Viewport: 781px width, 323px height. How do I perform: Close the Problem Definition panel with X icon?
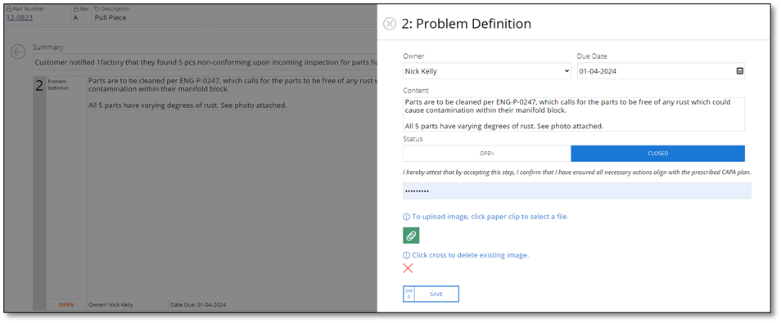(390, 24)
